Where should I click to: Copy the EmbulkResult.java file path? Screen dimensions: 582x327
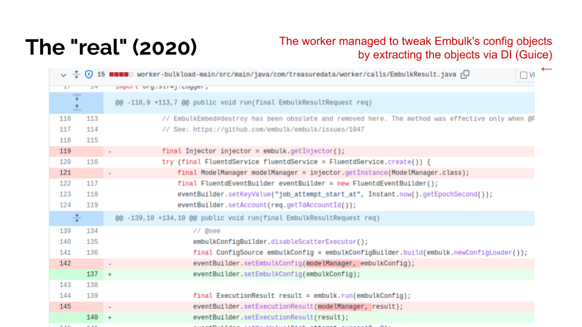tap(465, 74)
